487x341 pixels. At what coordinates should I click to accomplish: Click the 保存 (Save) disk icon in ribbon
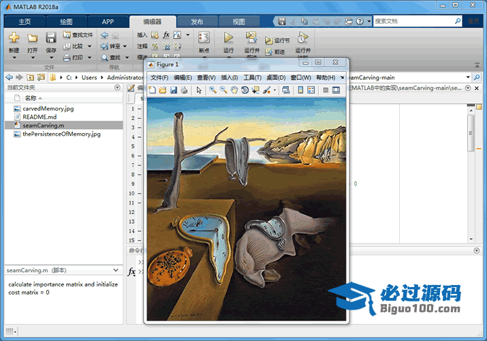(51, 38)
